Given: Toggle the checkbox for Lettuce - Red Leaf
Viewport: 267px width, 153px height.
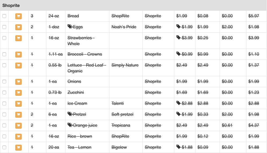Looking at the screenshot, I should point(4,65).
